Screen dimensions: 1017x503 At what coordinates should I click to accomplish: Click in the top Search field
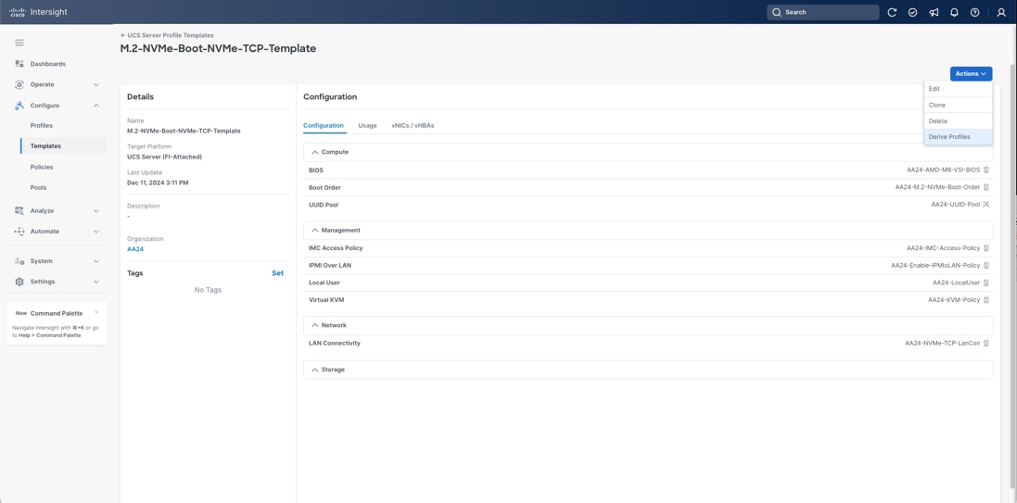[822, 12]
